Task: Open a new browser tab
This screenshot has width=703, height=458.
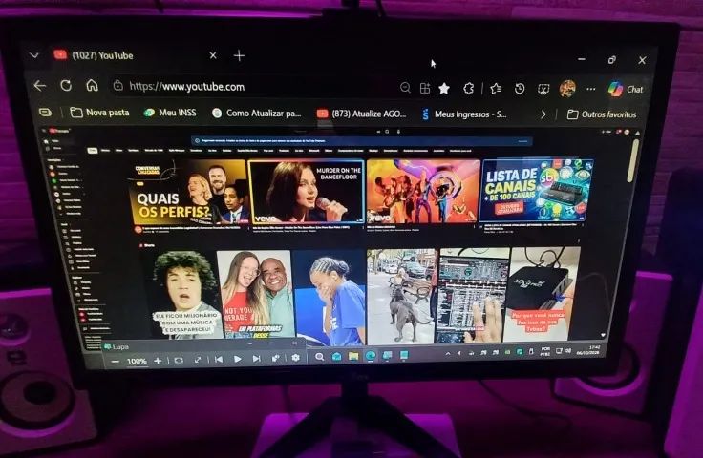Action: [239, 56]
